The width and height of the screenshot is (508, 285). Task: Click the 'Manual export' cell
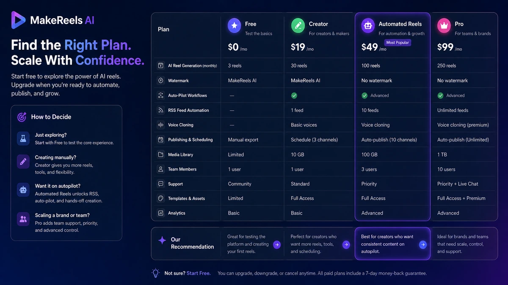coord(243,140)
